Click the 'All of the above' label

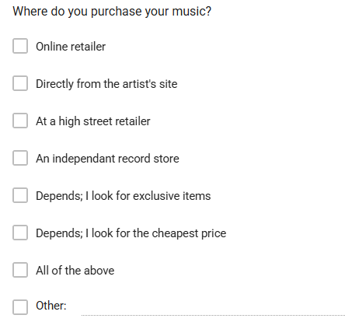pos(75,271)
